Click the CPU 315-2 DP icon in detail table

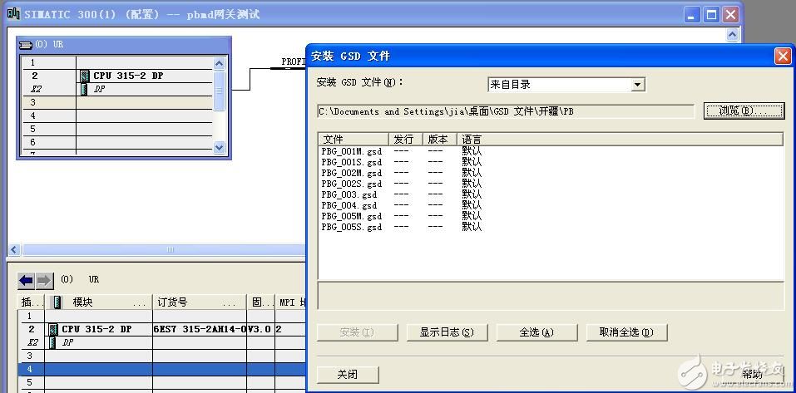(x=52, y=329)
